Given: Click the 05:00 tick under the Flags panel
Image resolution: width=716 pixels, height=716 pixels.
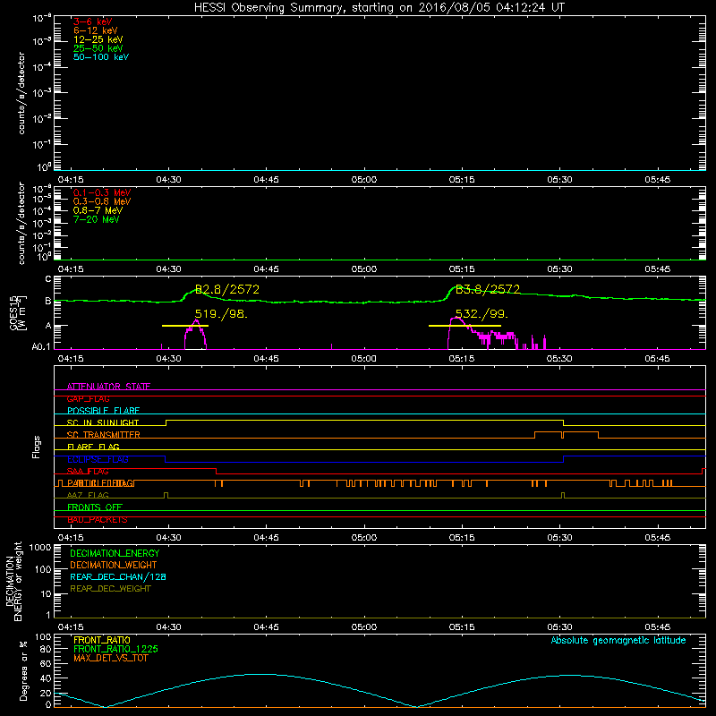Looking at the screenshot, I should pyautogui.click(x=364, y=538).
